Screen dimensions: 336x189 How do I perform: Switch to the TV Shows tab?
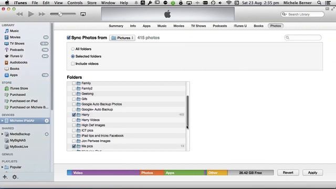pyautogui.click(x=198, y=26)
